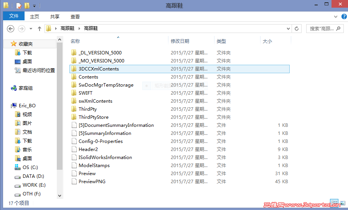Select the PreviewPNG file

179,182
